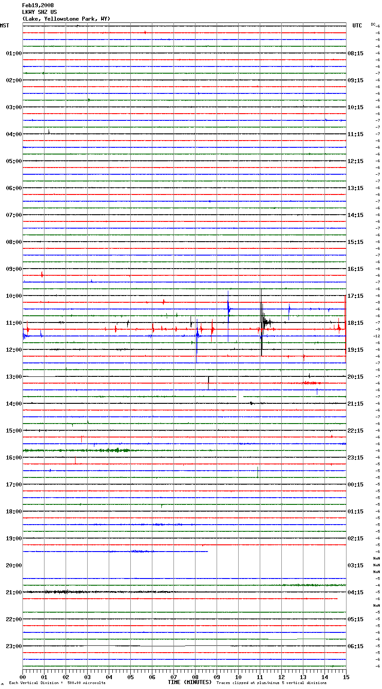Click the UTC time zone header

coord(357,26)
